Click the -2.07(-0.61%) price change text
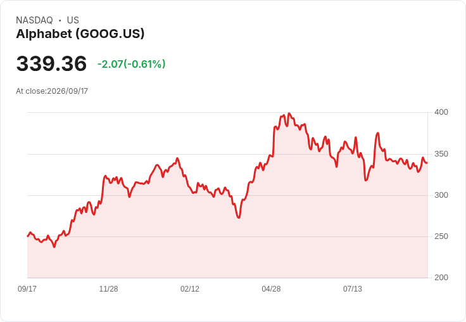466x322 pixels. coord(131,64)
